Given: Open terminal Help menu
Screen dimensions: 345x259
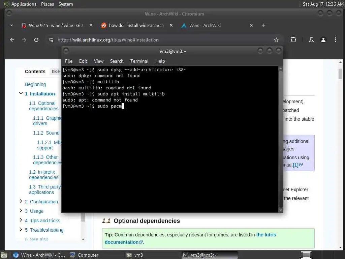Looking at the screenshot, I should (x=160, y=61).
